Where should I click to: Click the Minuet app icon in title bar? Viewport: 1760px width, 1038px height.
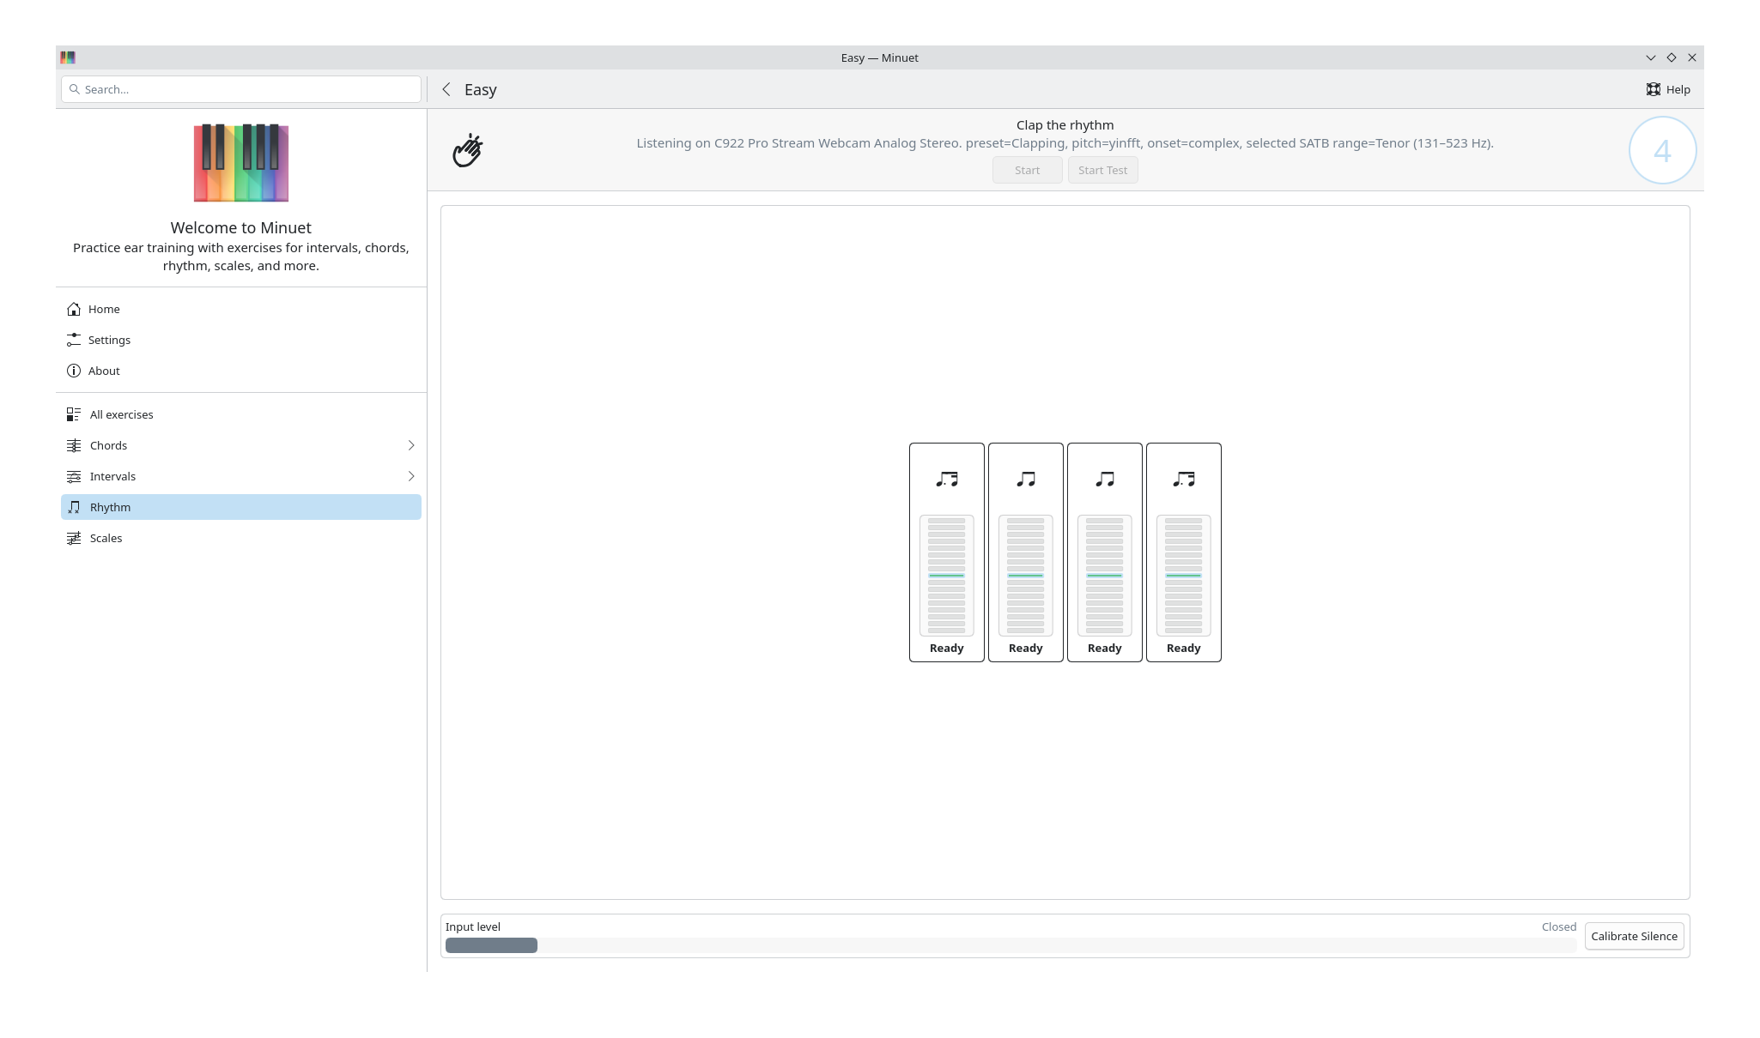[68, 57]
